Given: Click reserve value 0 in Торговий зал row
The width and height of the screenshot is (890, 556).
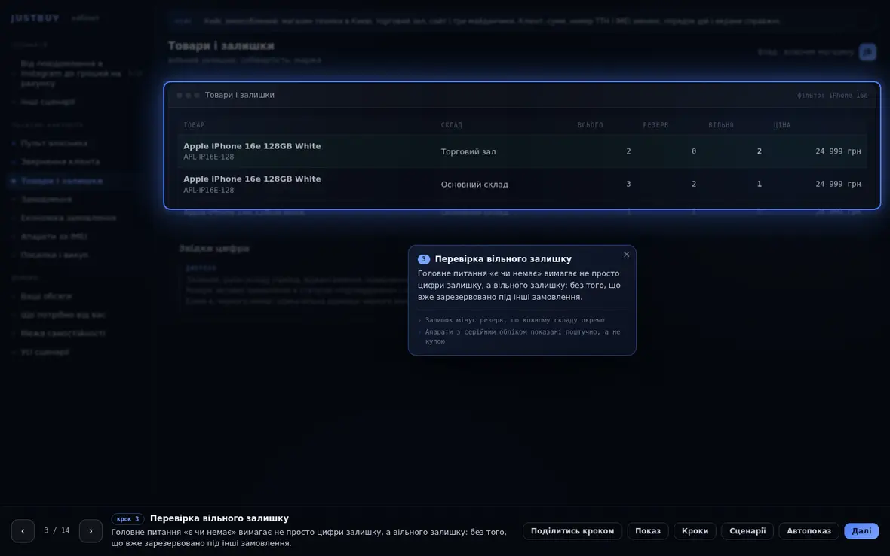Looking at the screenshot, I should (x=694, y=151).
